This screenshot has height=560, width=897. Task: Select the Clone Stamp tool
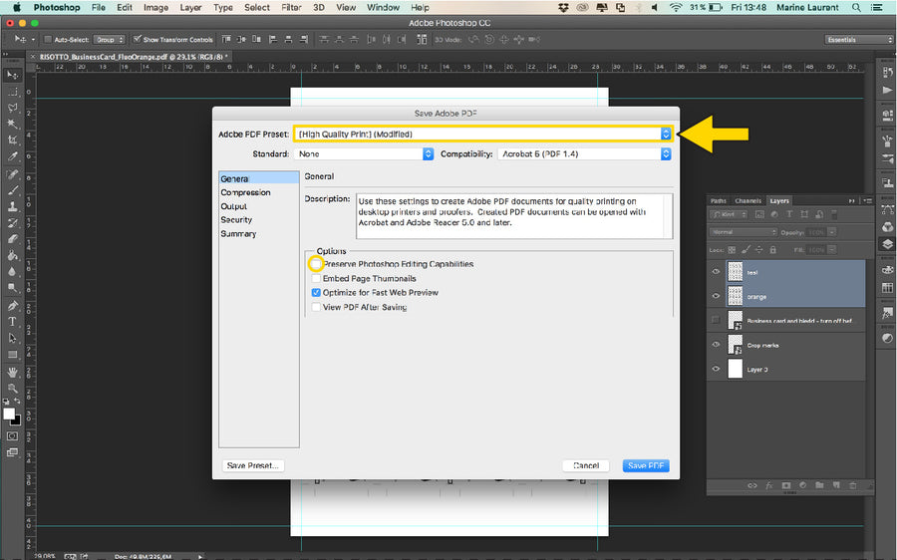click(12, 206)
